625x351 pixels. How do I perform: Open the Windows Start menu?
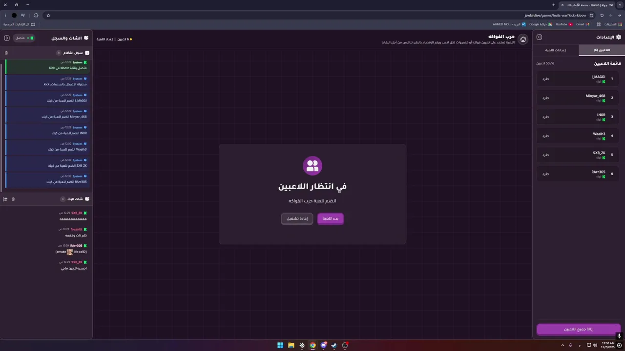pos(280,345)
